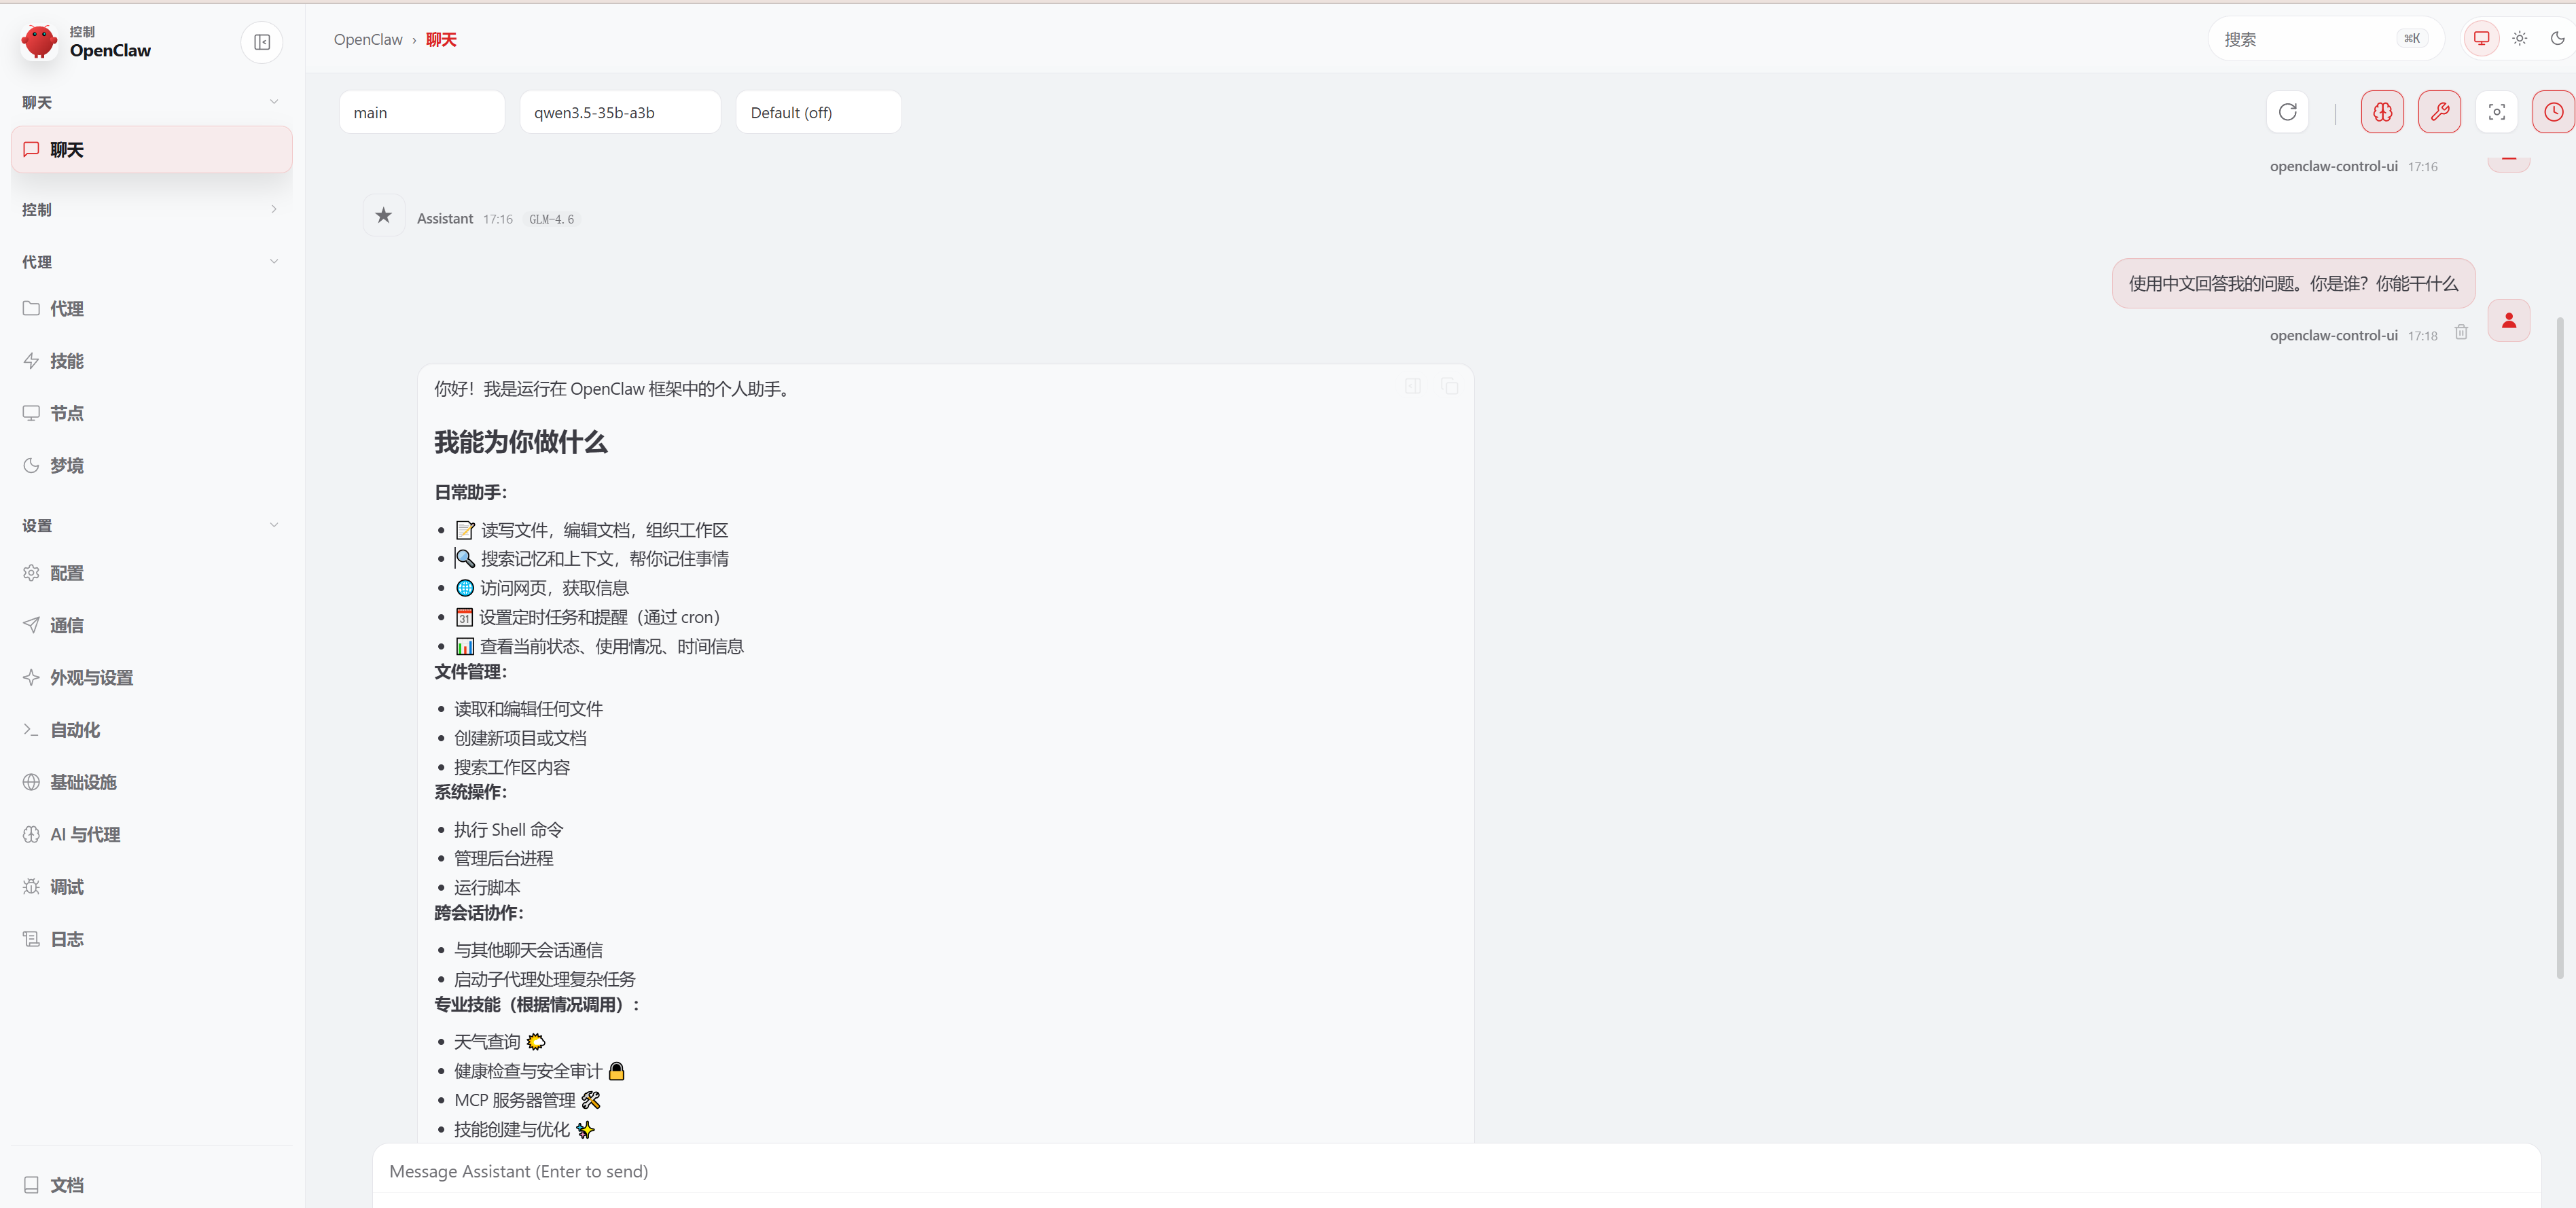Click the red user avatar icon
The image size is (2576, 1208).
click(2509, 321)
